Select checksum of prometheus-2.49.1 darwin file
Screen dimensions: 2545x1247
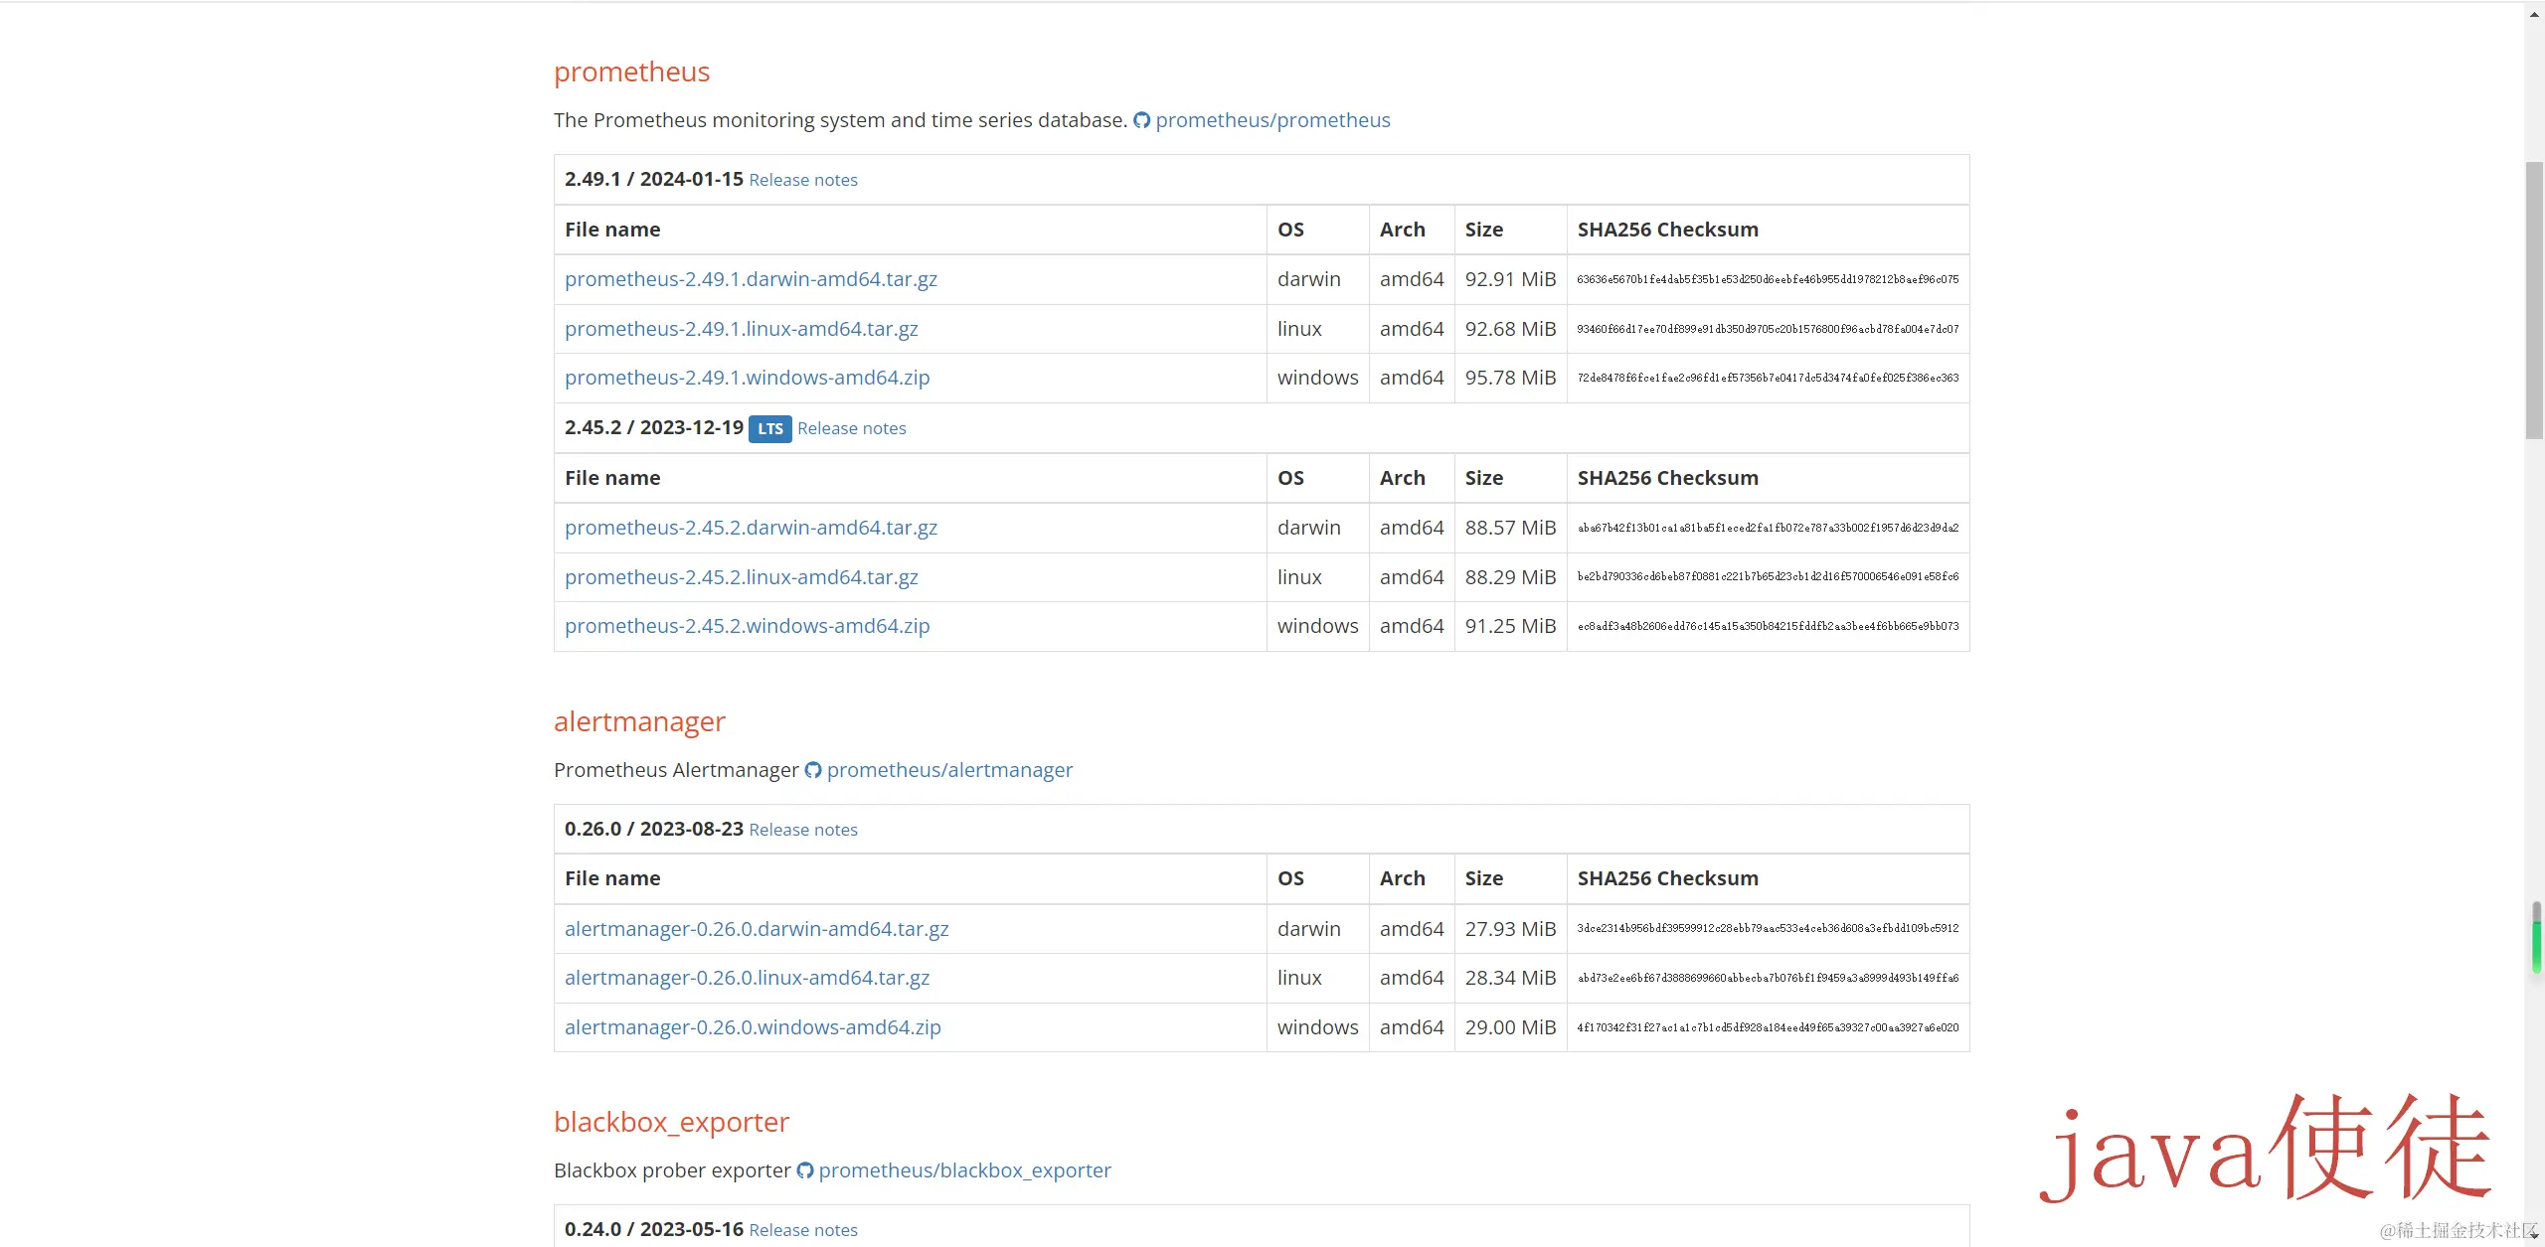pos(1768,280)
